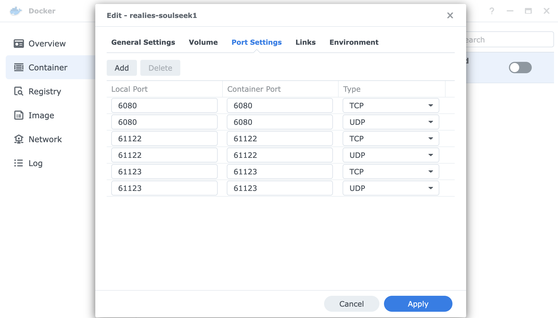Image resolution: width=558 pixels, height=318 pixels.
Task: Click the Docker whale logo
Action: pyautogui.click(x=16, y=11)
